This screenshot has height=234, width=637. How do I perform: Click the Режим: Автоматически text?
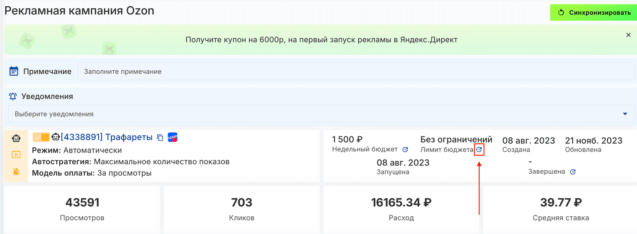click(77, 150)
